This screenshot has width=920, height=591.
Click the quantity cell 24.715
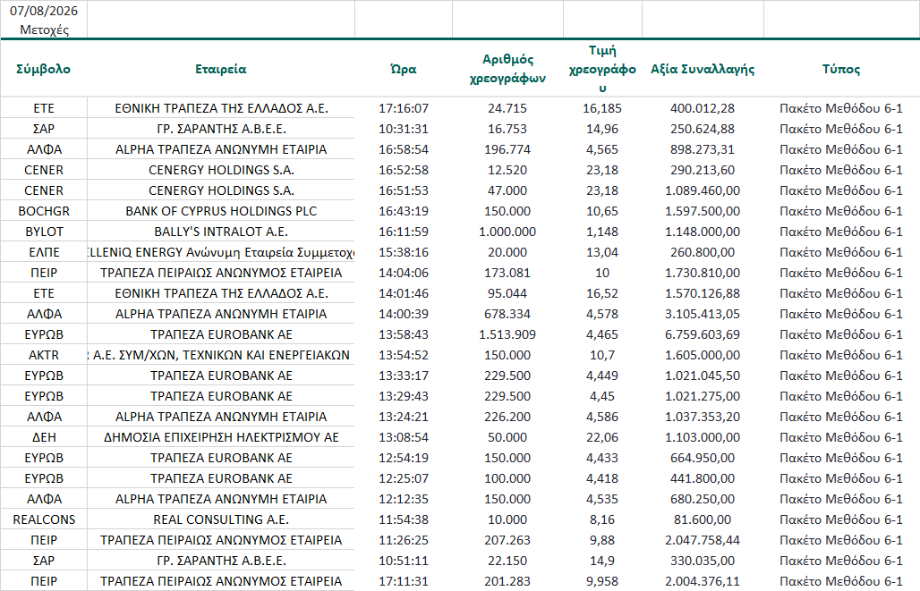tap(507, 108)
